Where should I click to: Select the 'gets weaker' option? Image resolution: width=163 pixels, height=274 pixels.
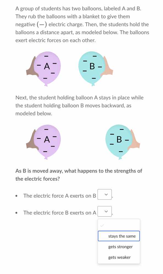[x=119, y=257]
